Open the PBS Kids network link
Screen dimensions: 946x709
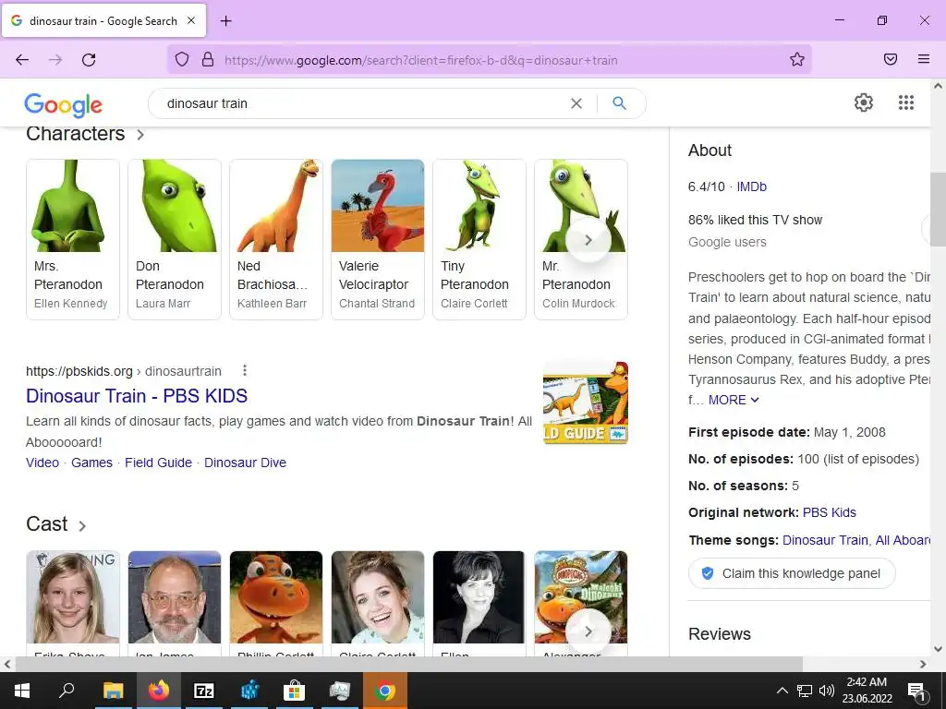pyautogui.click(x=829, y=513)
